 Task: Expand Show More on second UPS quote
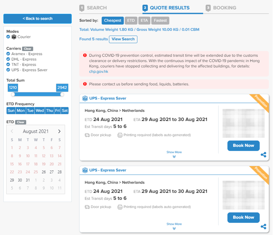pyautogui.click(x=174, y=226)
